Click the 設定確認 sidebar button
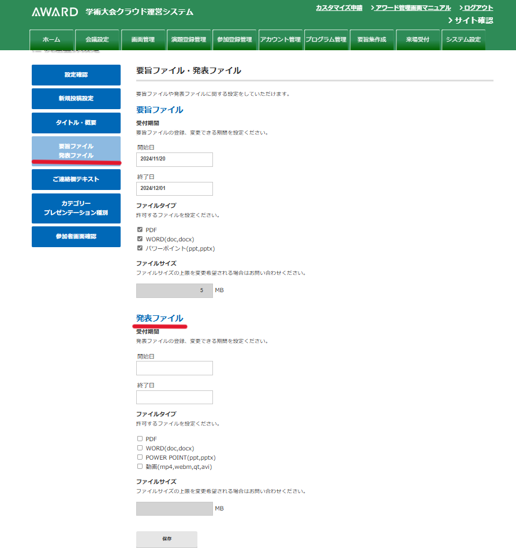Image resolution: width=516 pixels, height=548 pixels. tap(76, 75)
